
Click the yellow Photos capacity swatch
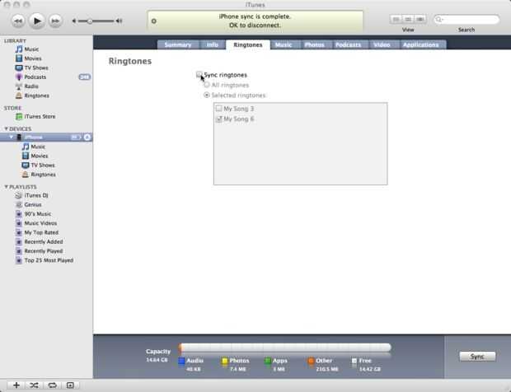225,361
